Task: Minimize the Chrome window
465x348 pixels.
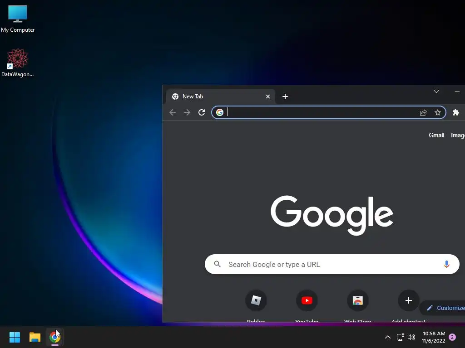Action: [x=457, y=92]
